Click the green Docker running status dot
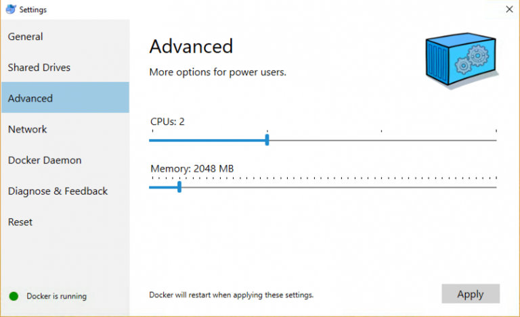 pos(14,296)
